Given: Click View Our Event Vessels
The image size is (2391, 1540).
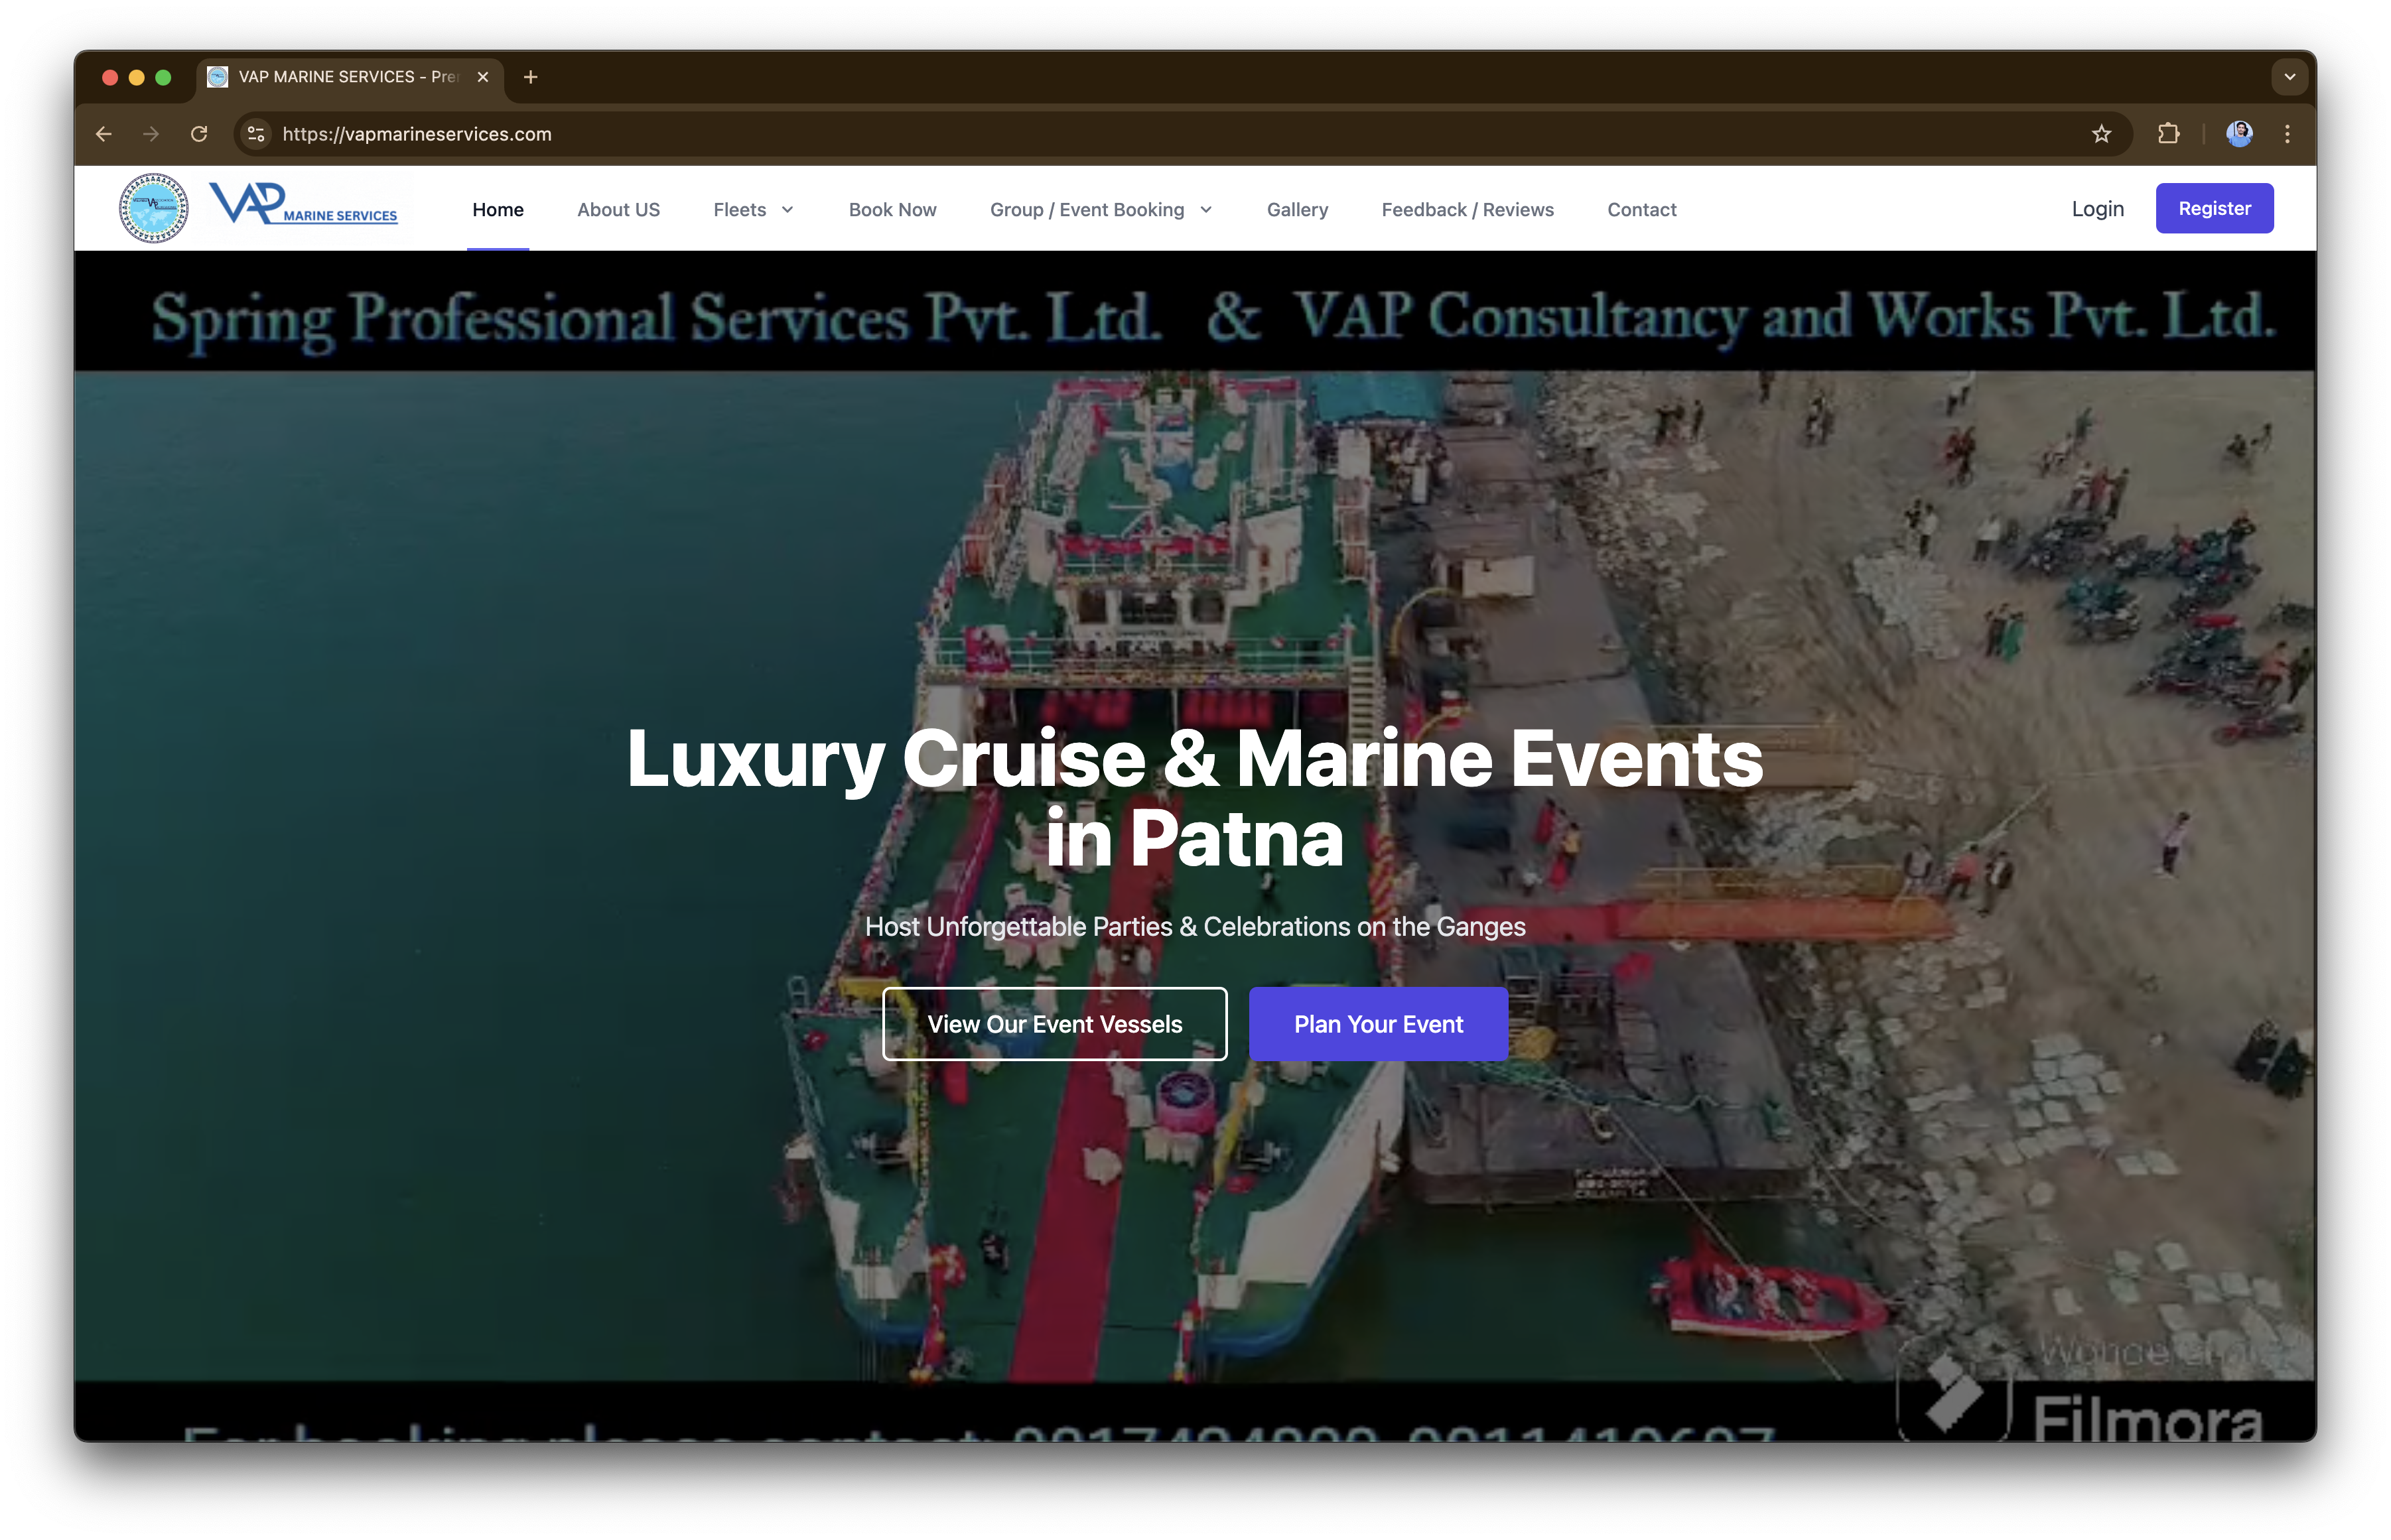Looking at the screenshot, I should (x=1054, y=1023).
